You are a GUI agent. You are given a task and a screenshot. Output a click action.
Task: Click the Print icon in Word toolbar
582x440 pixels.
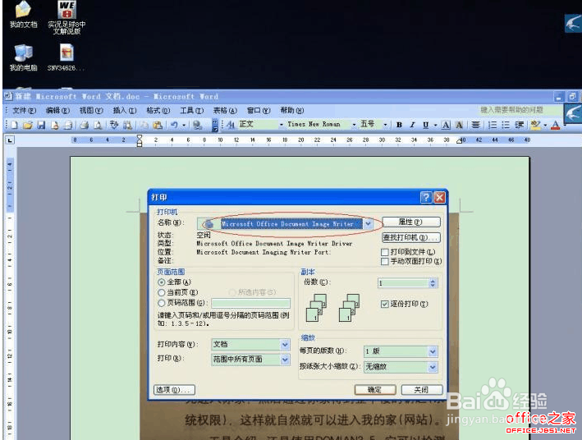(85, 125)
